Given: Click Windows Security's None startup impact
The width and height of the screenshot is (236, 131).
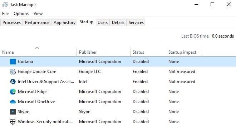Looking at the screenshot, I should click(x=174, y=122).
